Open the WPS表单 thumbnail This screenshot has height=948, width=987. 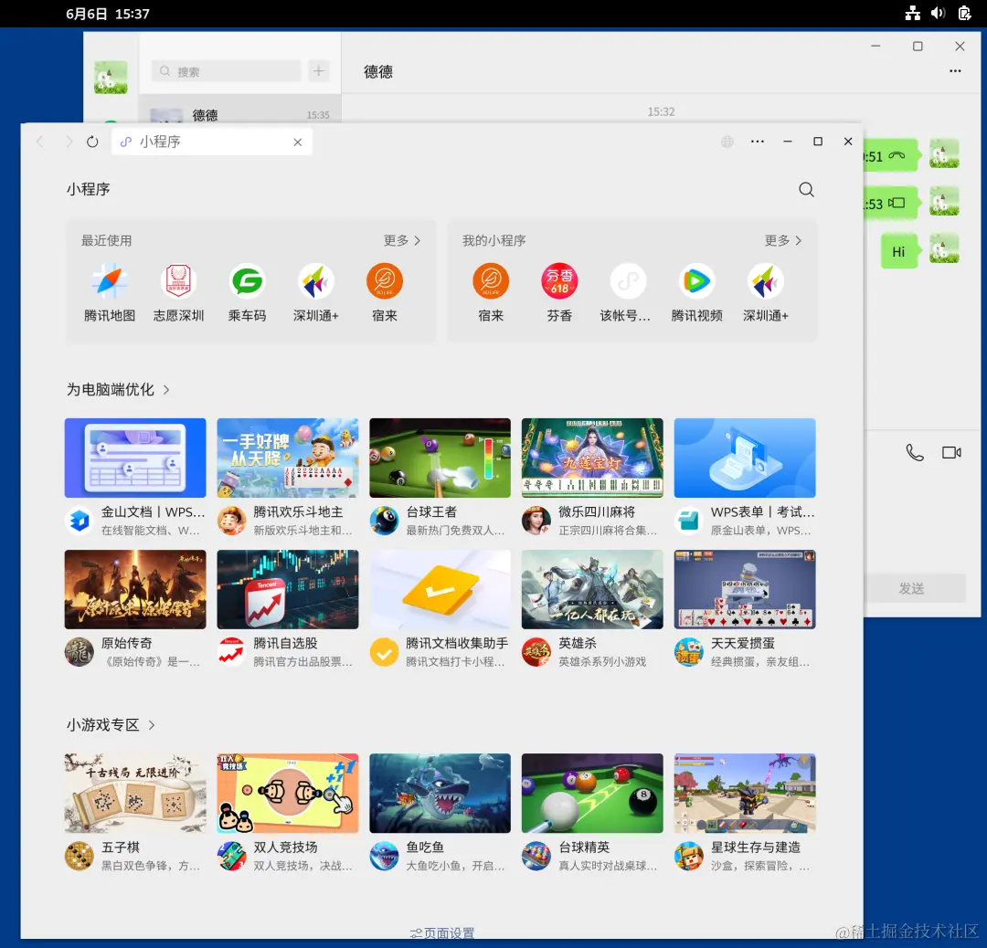point(745,458)
